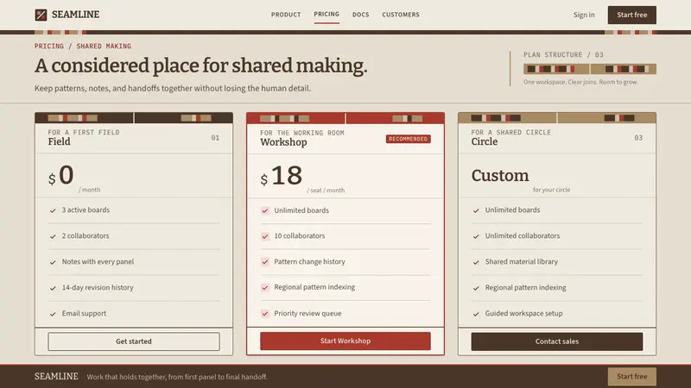Click the Pricing breadcrumb link
The height and width of the screenshot is (388, 691).
coord(49,47)
